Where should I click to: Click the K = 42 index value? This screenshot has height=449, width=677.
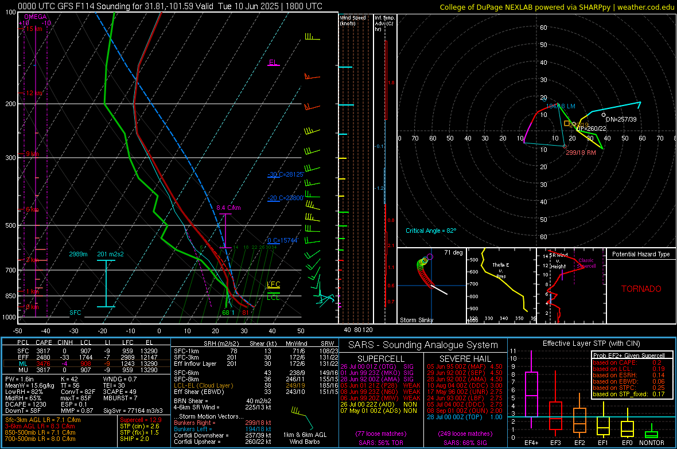69,379
